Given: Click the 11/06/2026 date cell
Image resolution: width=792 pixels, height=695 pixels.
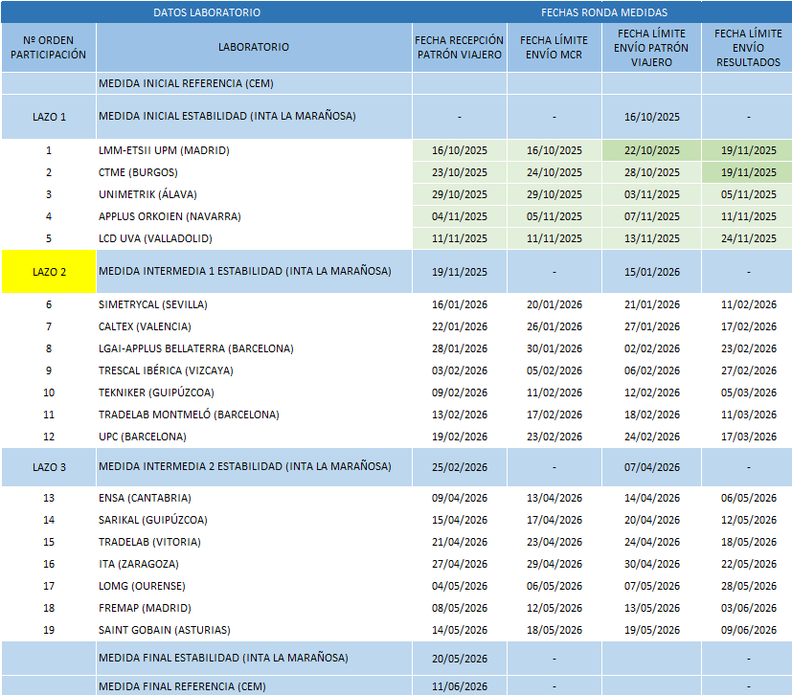Looking at the screenshot, I should pos(459,685).
